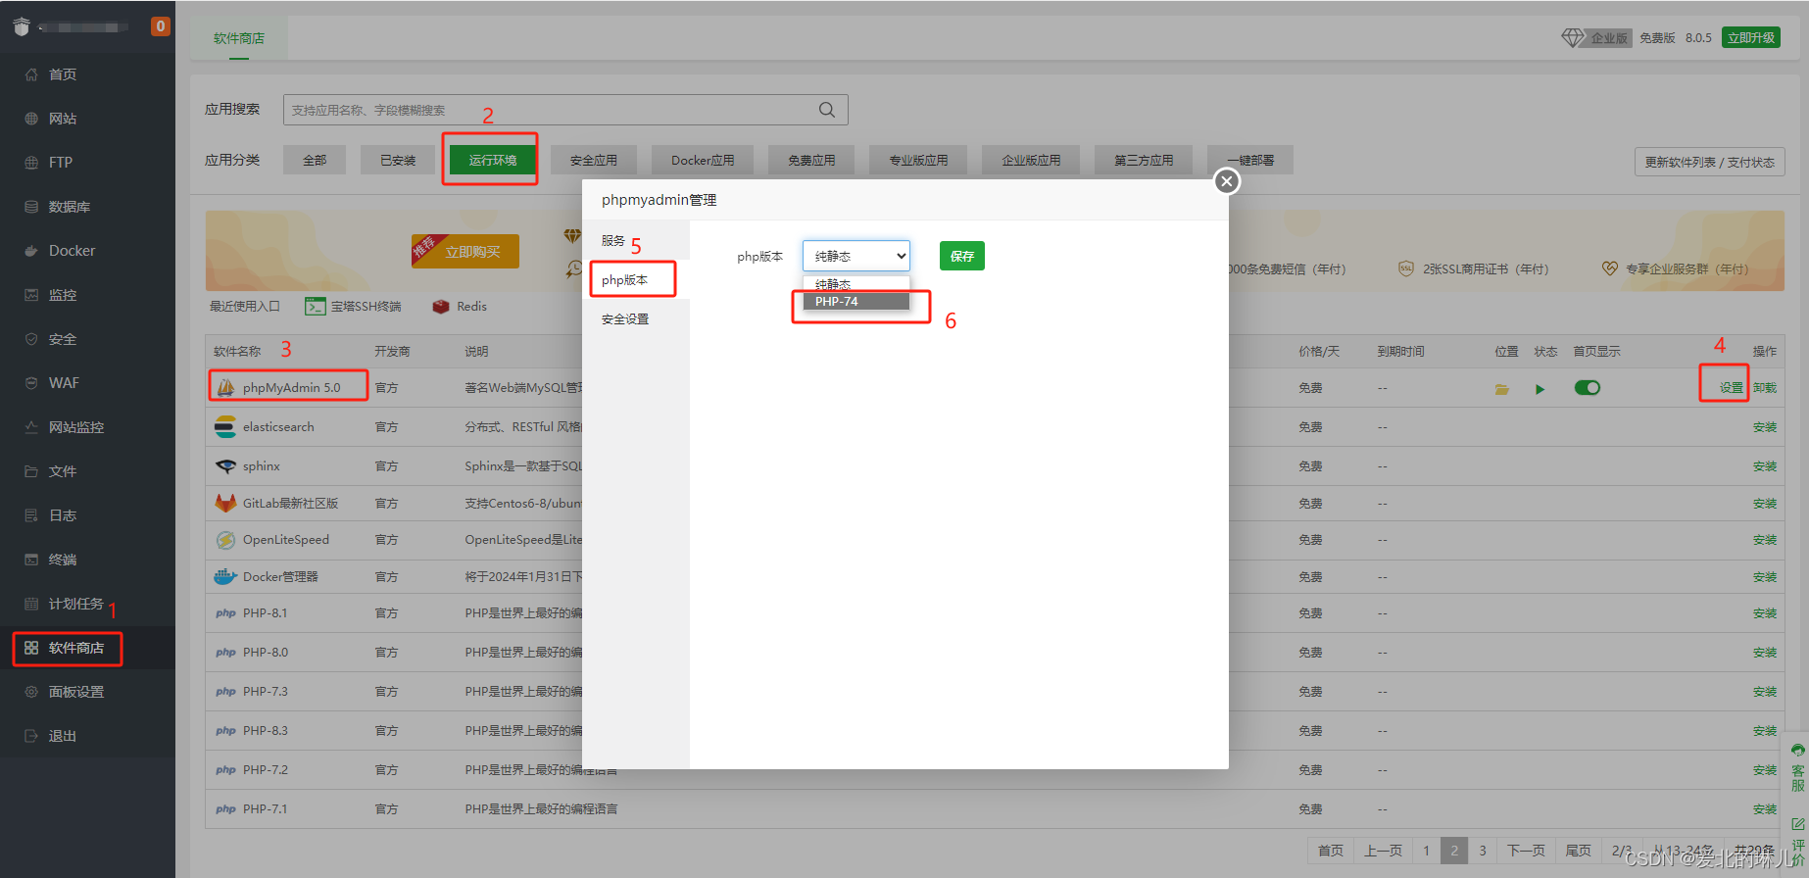Open Docker icon in sidebar
Viewport: 1809px width, 878px height.
(x=31, y=251)
